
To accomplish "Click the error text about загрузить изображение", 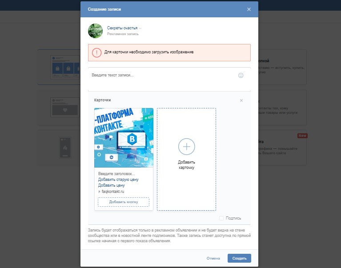I will point(149,52).
